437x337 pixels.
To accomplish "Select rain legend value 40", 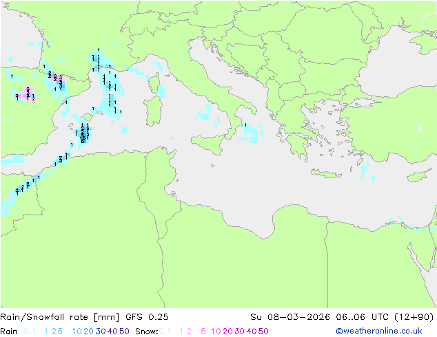I will pos(112,331).
